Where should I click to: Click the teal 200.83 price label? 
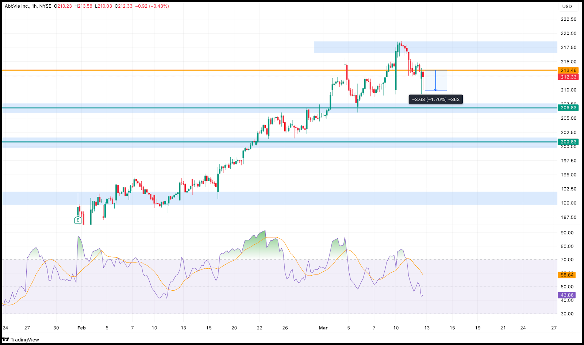pos(568,142)
